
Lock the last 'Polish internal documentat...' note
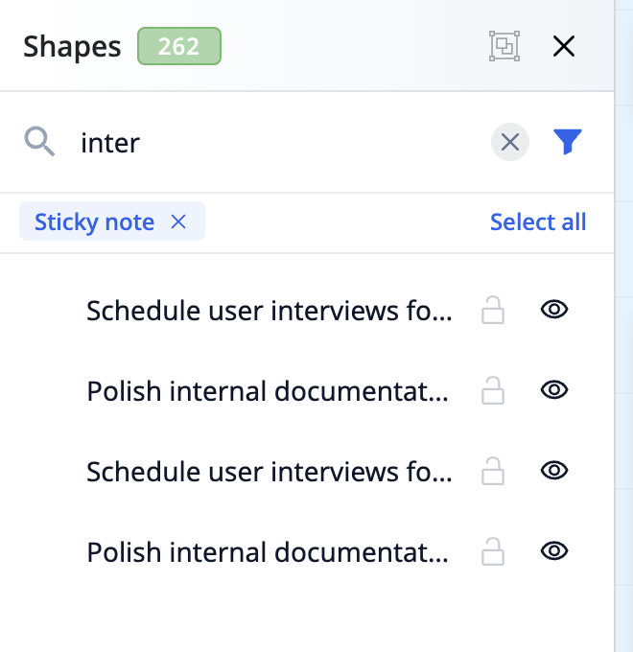pos(493,551)
